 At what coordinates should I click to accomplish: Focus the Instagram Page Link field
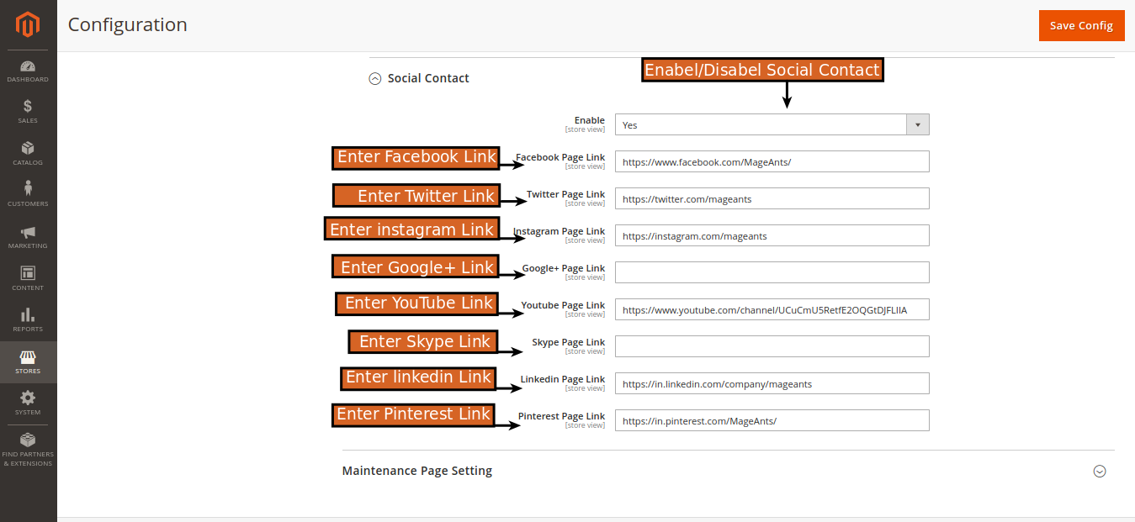click(x=772, y=235)
